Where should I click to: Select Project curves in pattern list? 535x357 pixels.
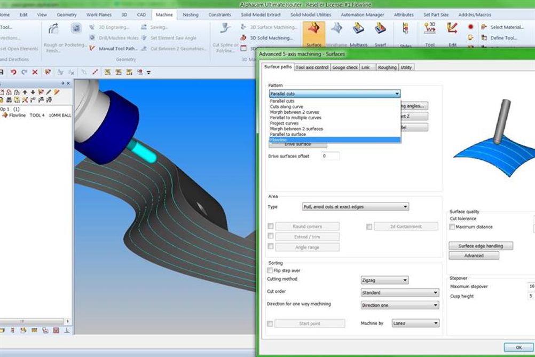coord(284,123)
